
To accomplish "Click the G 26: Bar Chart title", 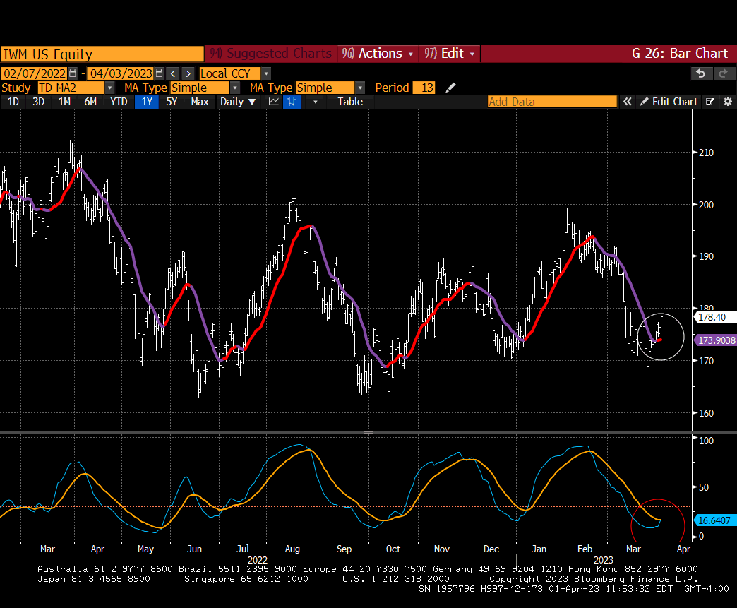I will (x=679, y=53).
